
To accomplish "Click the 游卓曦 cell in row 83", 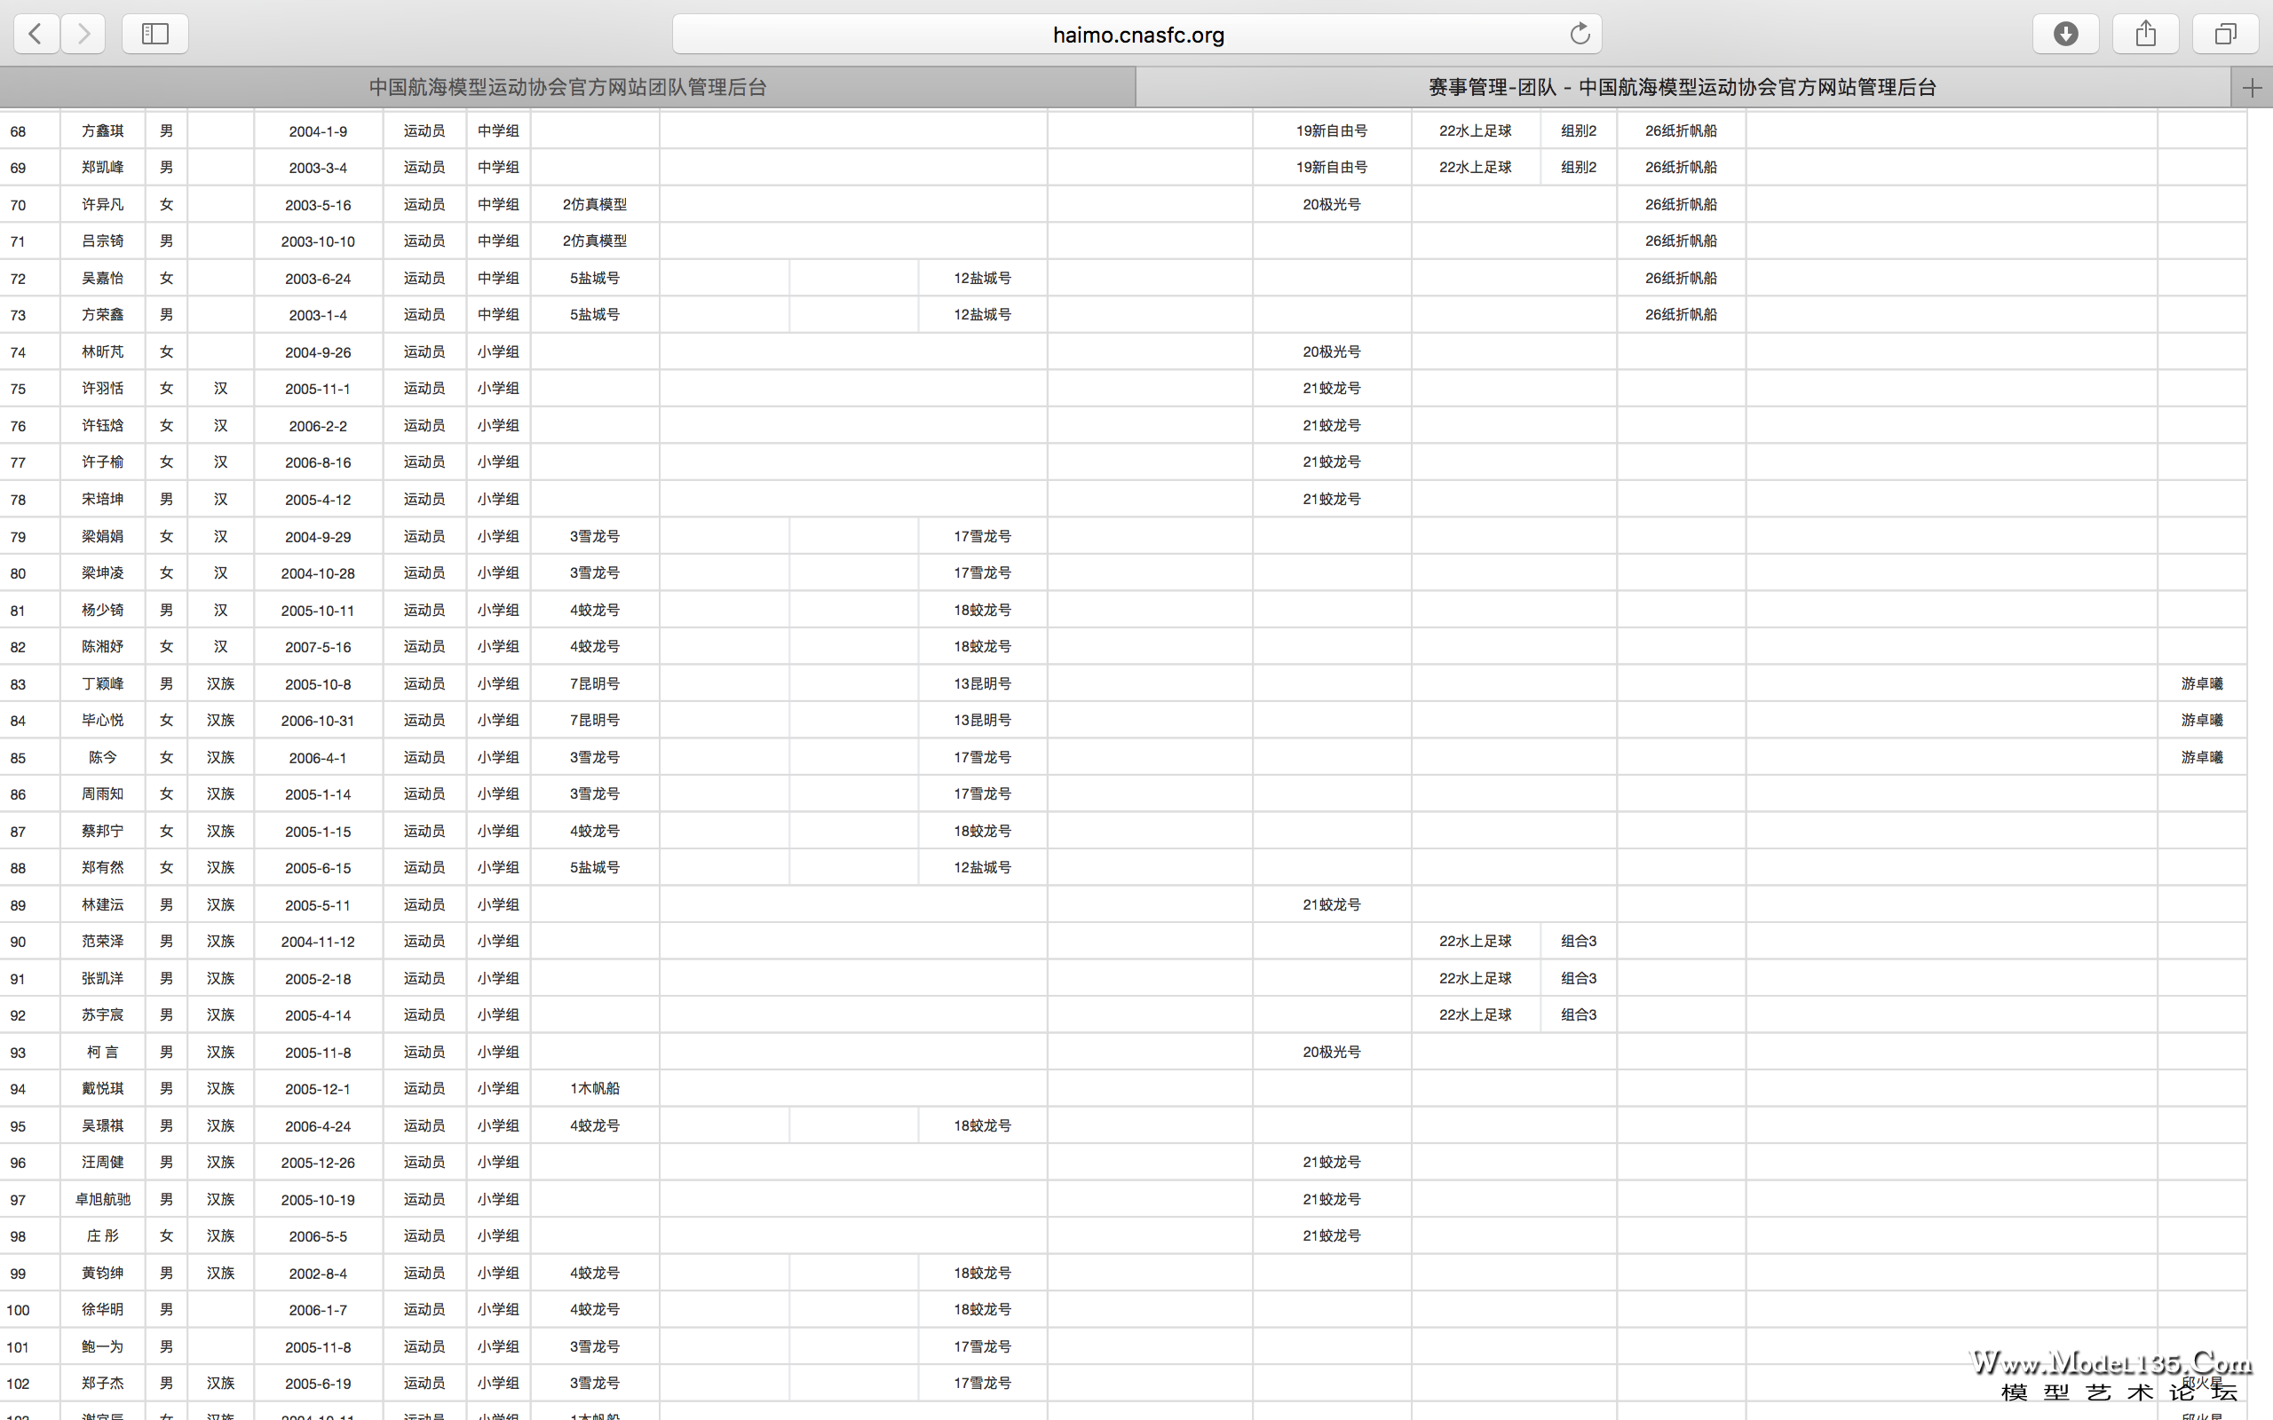I will [x=2202, y=683].
